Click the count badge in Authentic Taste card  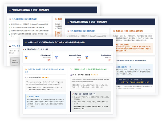(79, 60)
